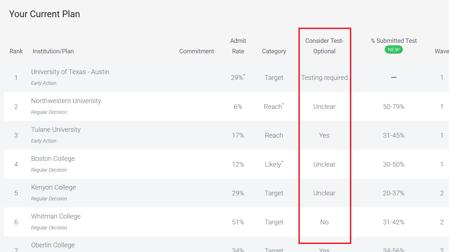Viewport: 449px width, 252px height.
Task: Click the % Submitted Test header
Action: pyautogui.click(x=394, y=41)
